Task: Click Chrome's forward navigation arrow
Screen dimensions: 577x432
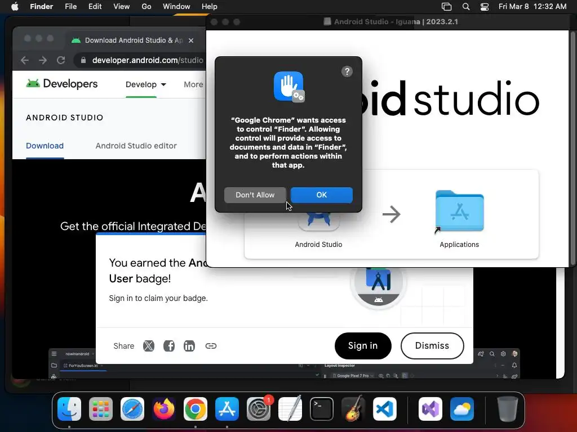Action: 43,60
